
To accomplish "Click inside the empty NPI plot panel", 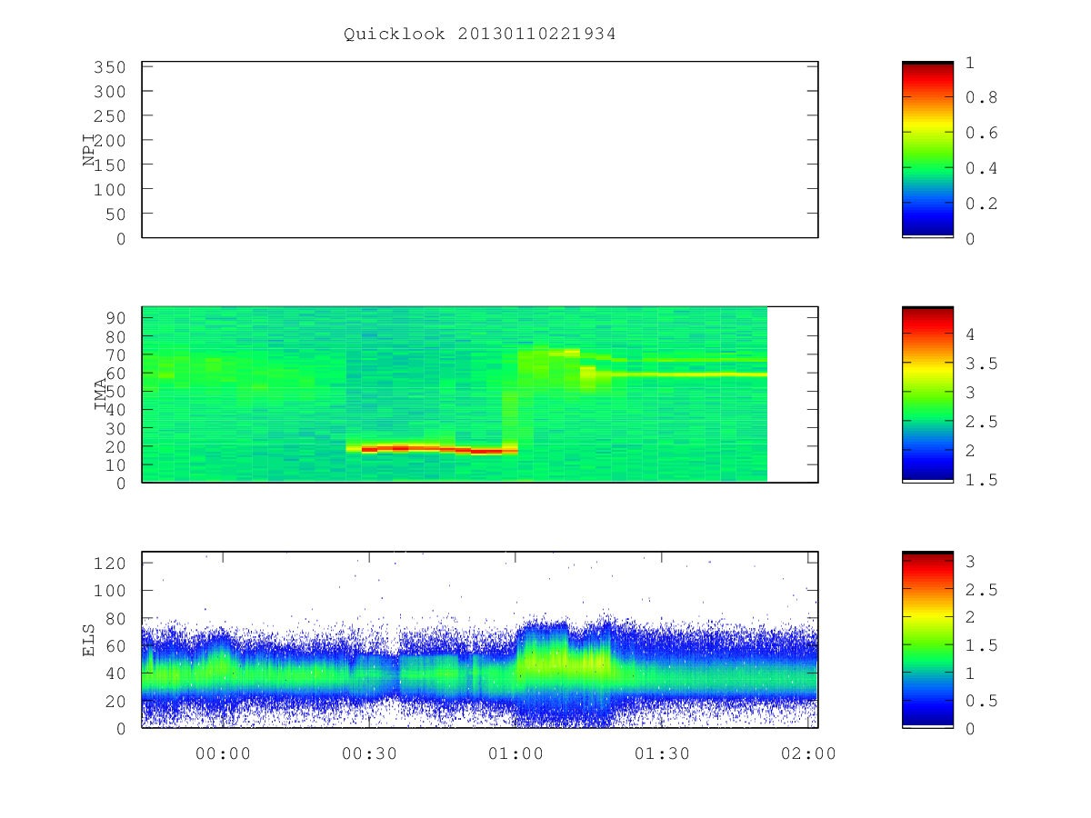I will [480, 150].
